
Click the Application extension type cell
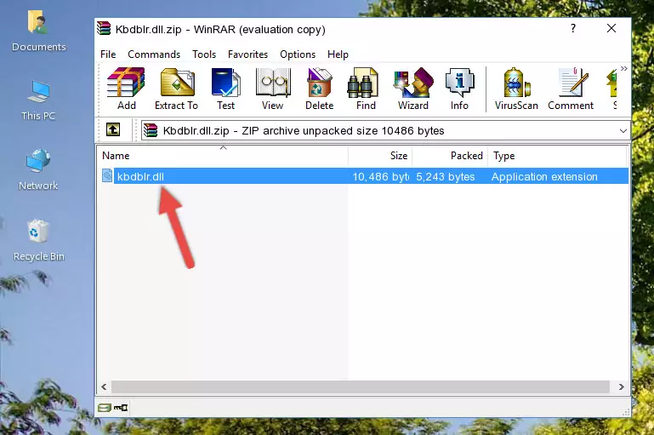[x=544, y=176]
